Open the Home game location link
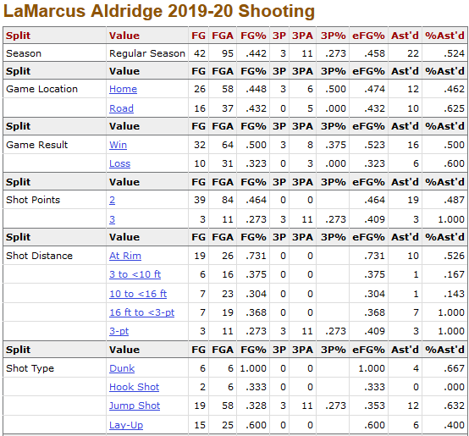 tap(123, 89)
